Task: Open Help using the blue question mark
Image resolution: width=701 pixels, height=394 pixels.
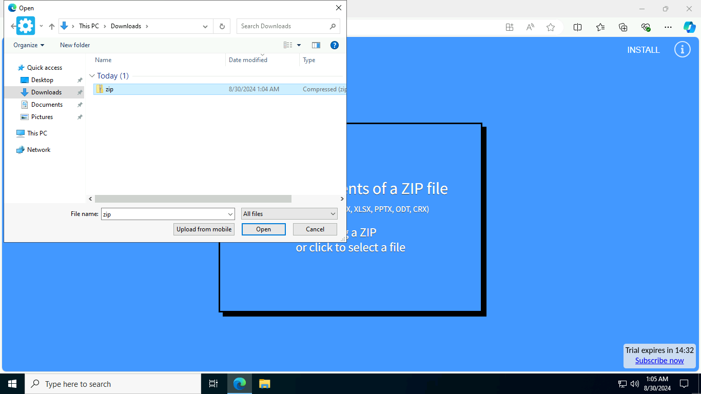Action: click(335, 45)
